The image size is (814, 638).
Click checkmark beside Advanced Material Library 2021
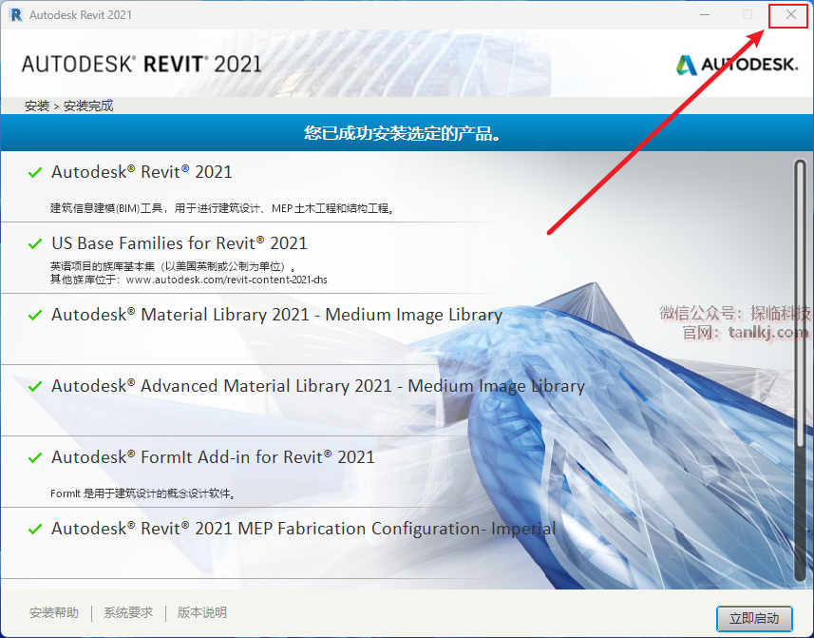(35, 386)
